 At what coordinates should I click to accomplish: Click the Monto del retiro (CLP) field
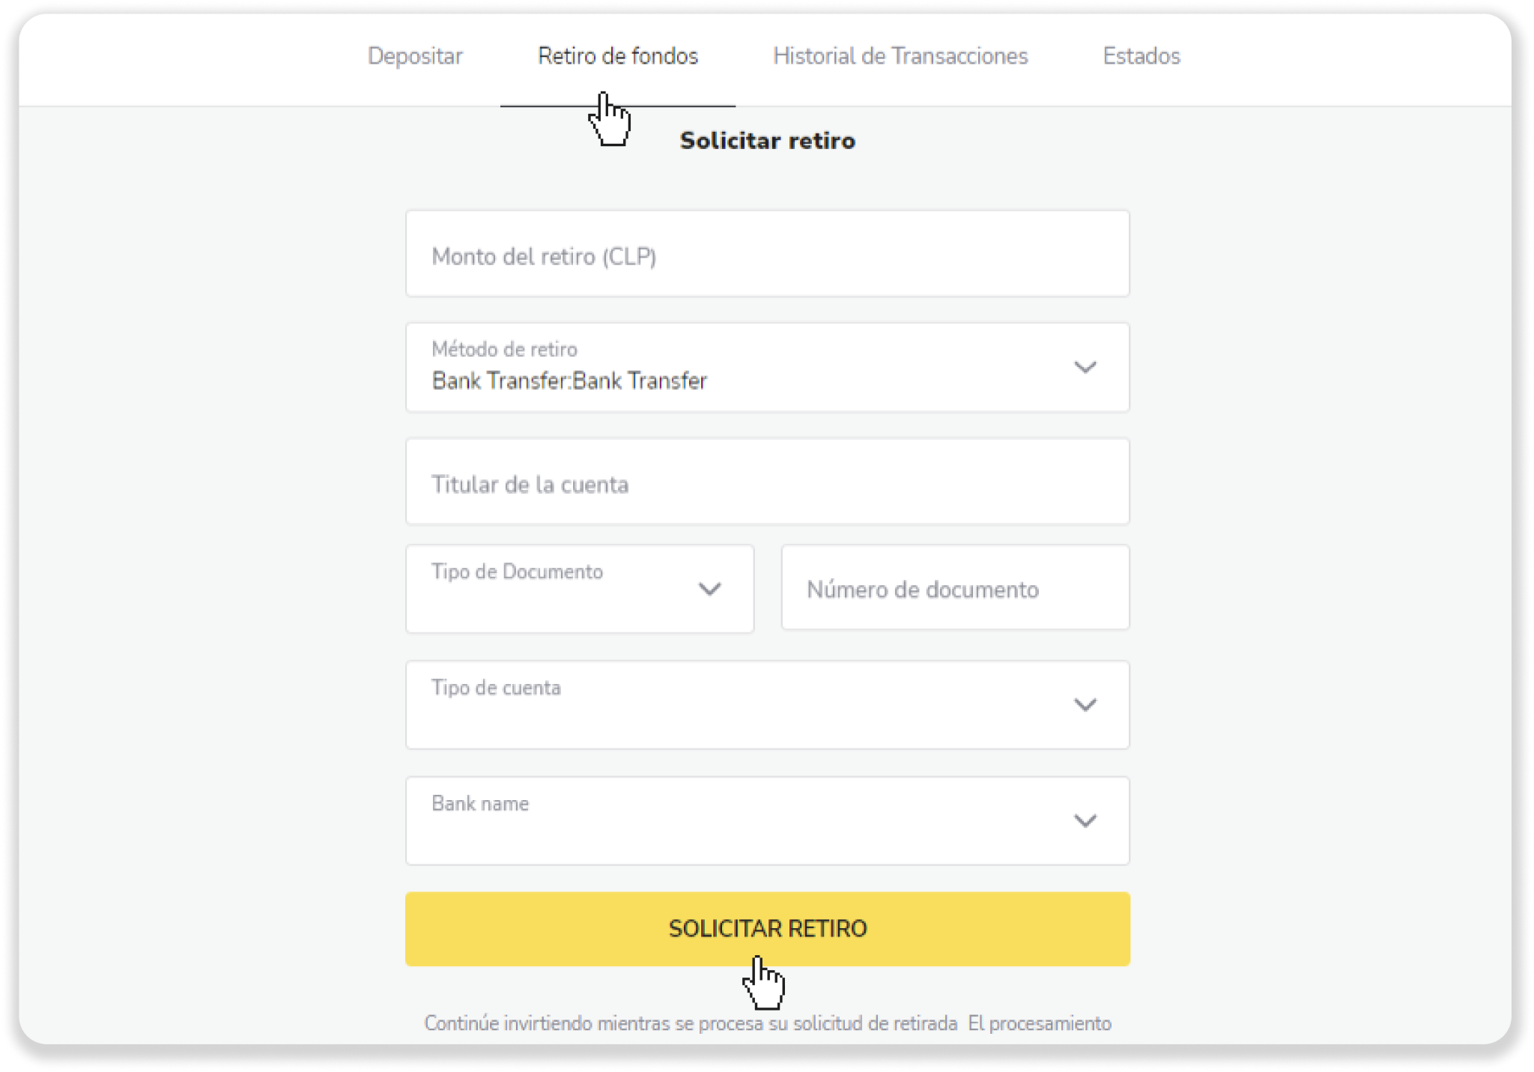[x=767, y=255]
